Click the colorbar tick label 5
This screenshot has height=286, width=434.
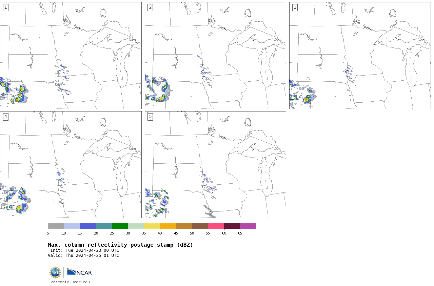coord(48,233)
